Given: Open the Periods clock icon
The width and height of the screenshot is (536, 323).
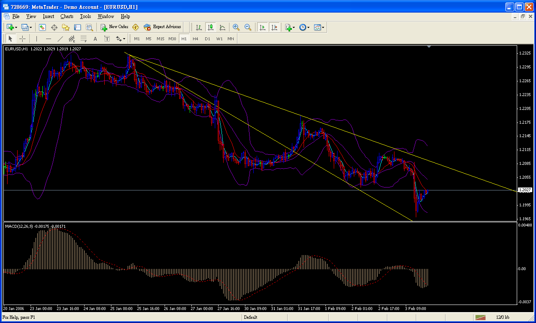Looking at the screenshot, I should click(303, 27).
